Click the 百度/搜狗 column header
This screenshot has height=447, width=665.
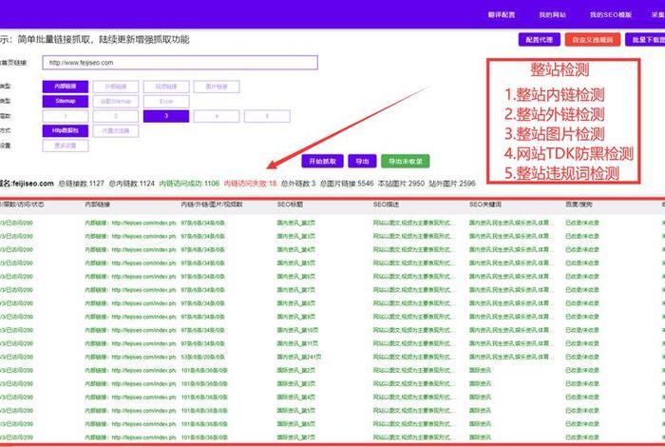579,204
